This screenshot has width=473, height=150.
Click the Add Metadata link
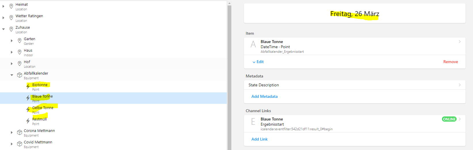pyautogui.click(x=264, y=97)
